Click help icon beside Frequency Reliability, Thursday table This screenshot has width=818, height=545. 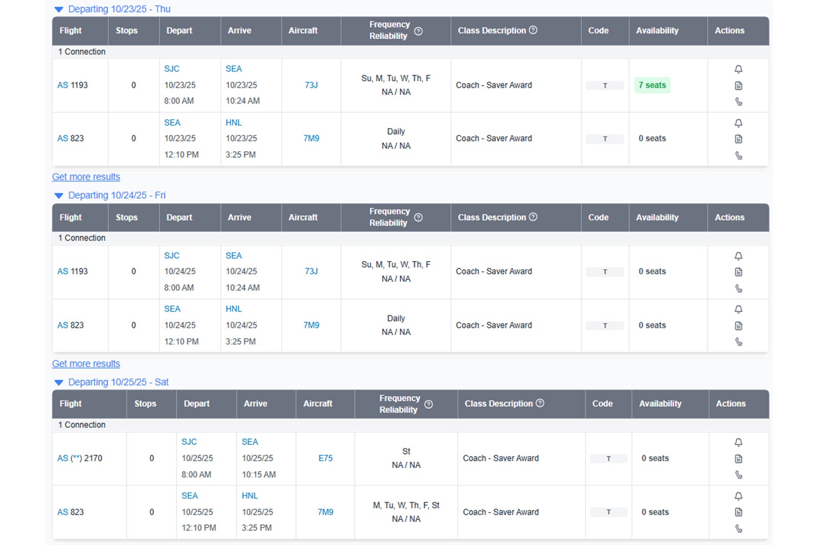(x=418, y=31)
